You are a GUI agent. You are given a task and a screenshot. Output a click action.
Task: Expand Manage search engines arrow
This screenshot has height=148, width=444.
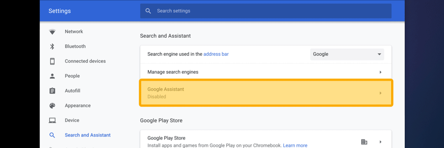click(380, 72)
